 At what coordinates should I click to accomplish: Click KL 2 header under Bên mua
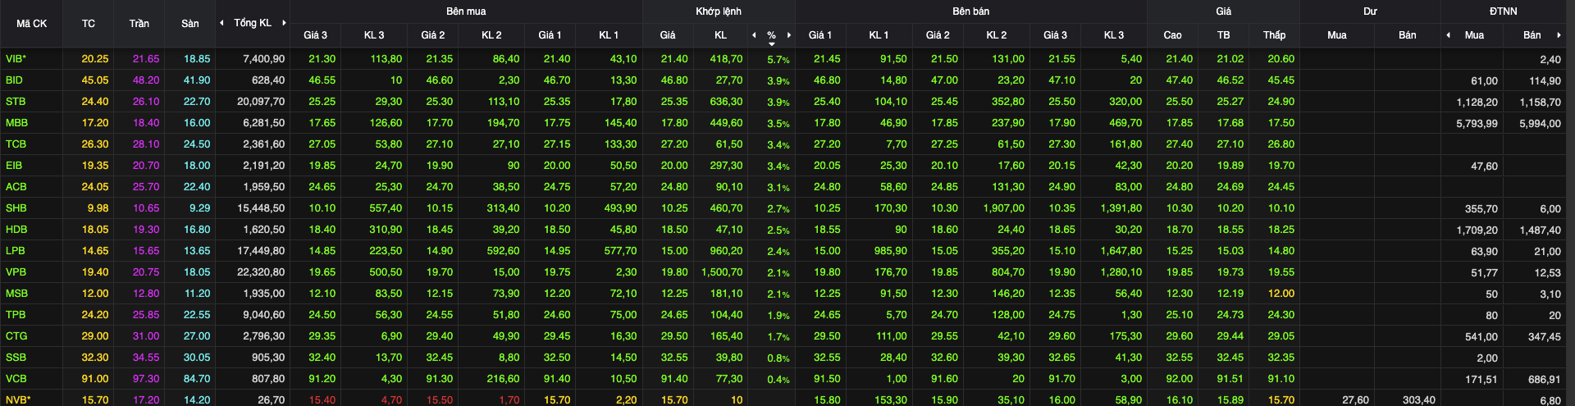coord(491,35)
